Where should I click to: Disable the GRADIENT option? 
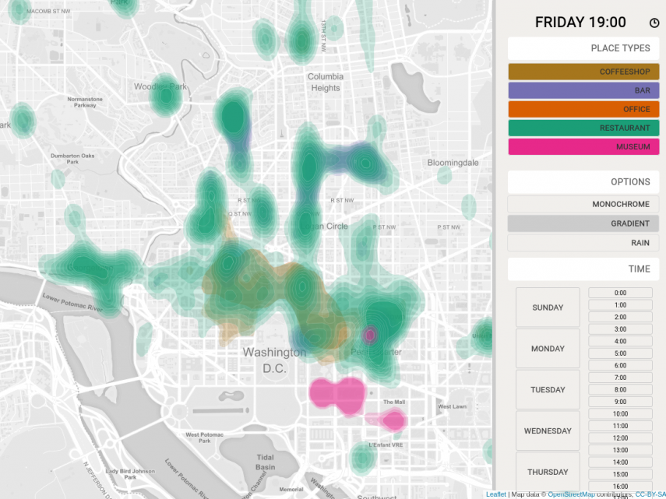click(x=583, y=223)
